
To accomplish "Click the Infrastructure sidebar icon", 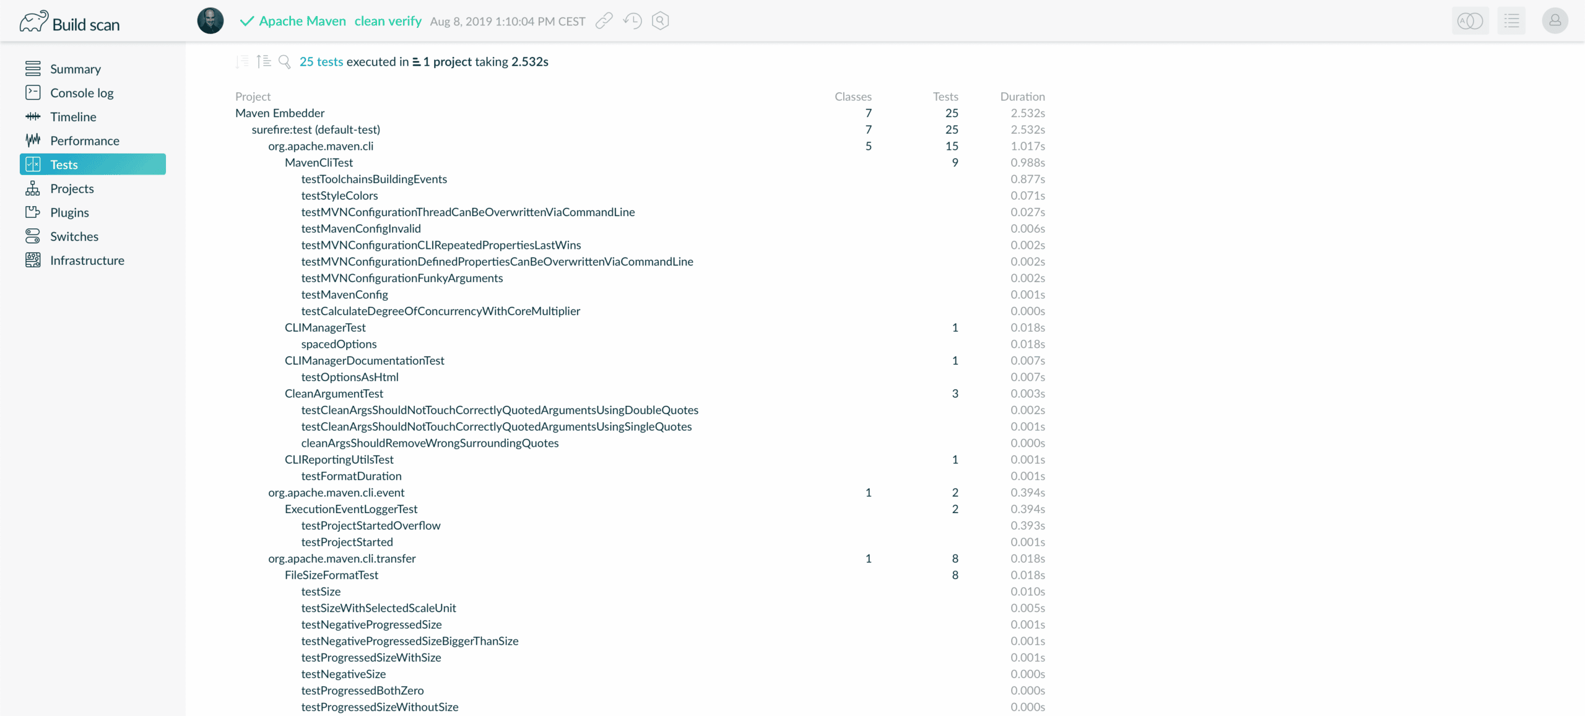I will (x=33, y=261).
